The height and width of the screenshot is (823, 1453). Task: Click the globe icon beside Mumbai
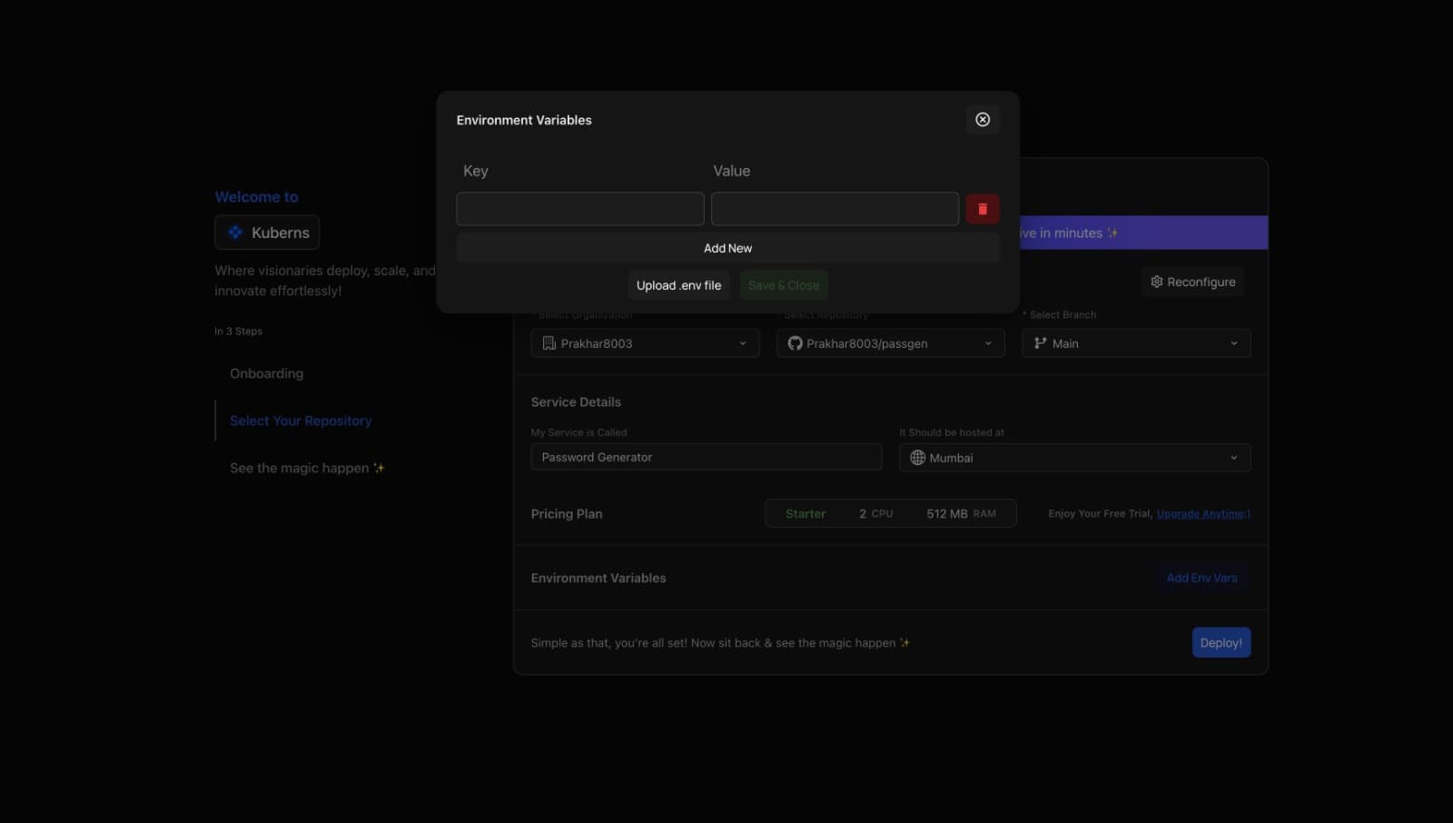tap(917, 457)
